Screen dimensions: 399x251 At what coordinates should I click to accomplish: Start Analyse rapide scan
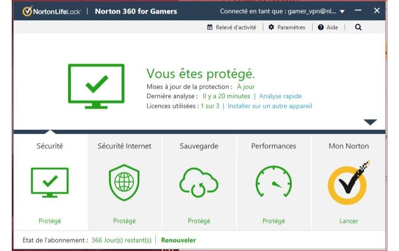pos(280,96)
